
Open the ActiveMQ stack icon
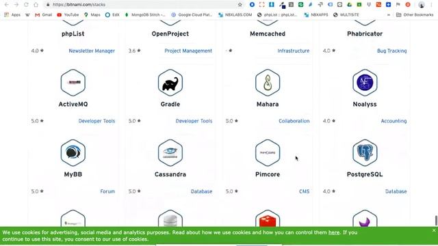(73, 83)
